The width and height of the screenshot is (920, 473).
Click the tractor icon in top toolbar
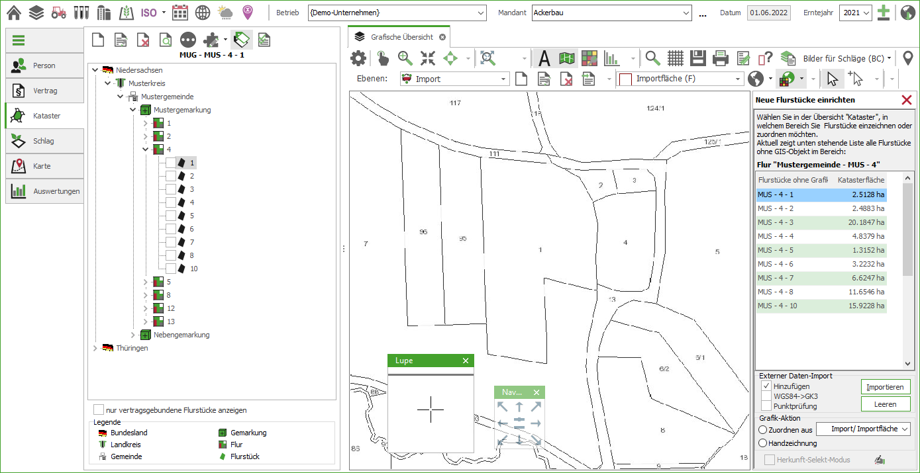[x=58, y=13]
